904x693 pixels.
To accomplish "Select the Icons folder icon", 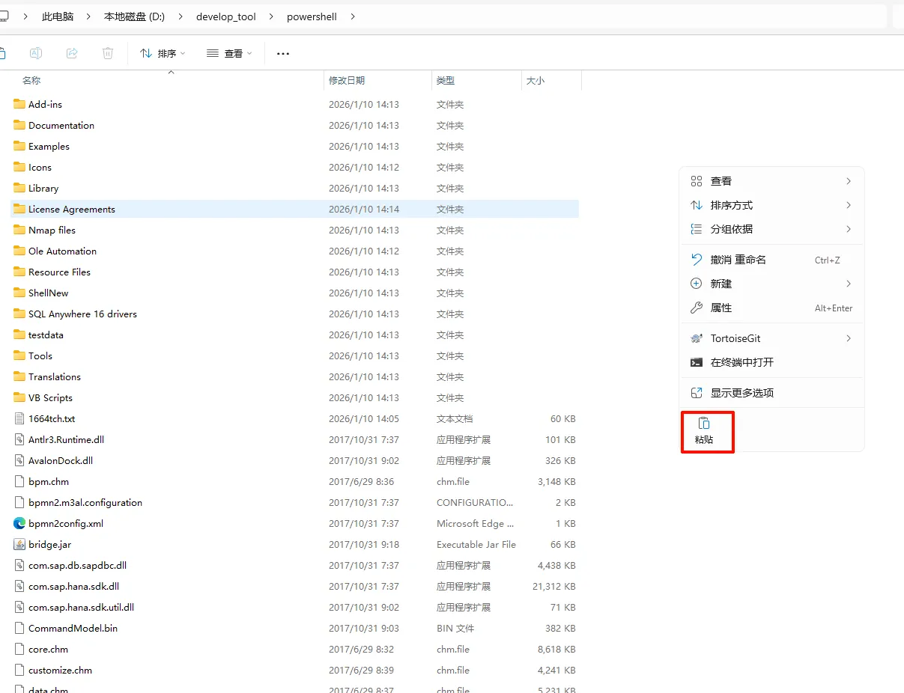I will (19, 167).
